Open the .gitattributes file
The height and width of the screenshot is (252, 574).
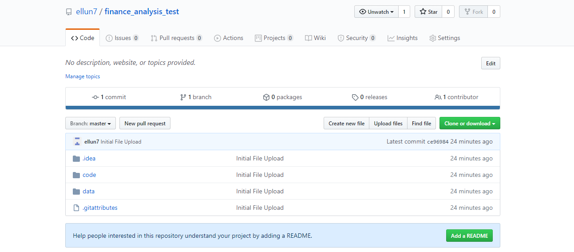click(x=100, y=208)
